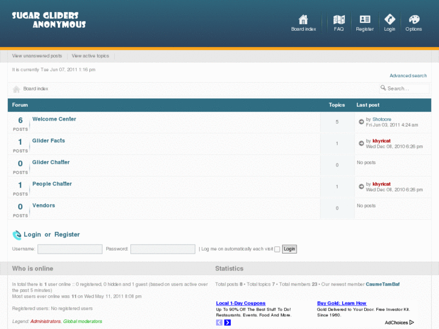
Task: Click the Who is online heading
Action: 33,269
